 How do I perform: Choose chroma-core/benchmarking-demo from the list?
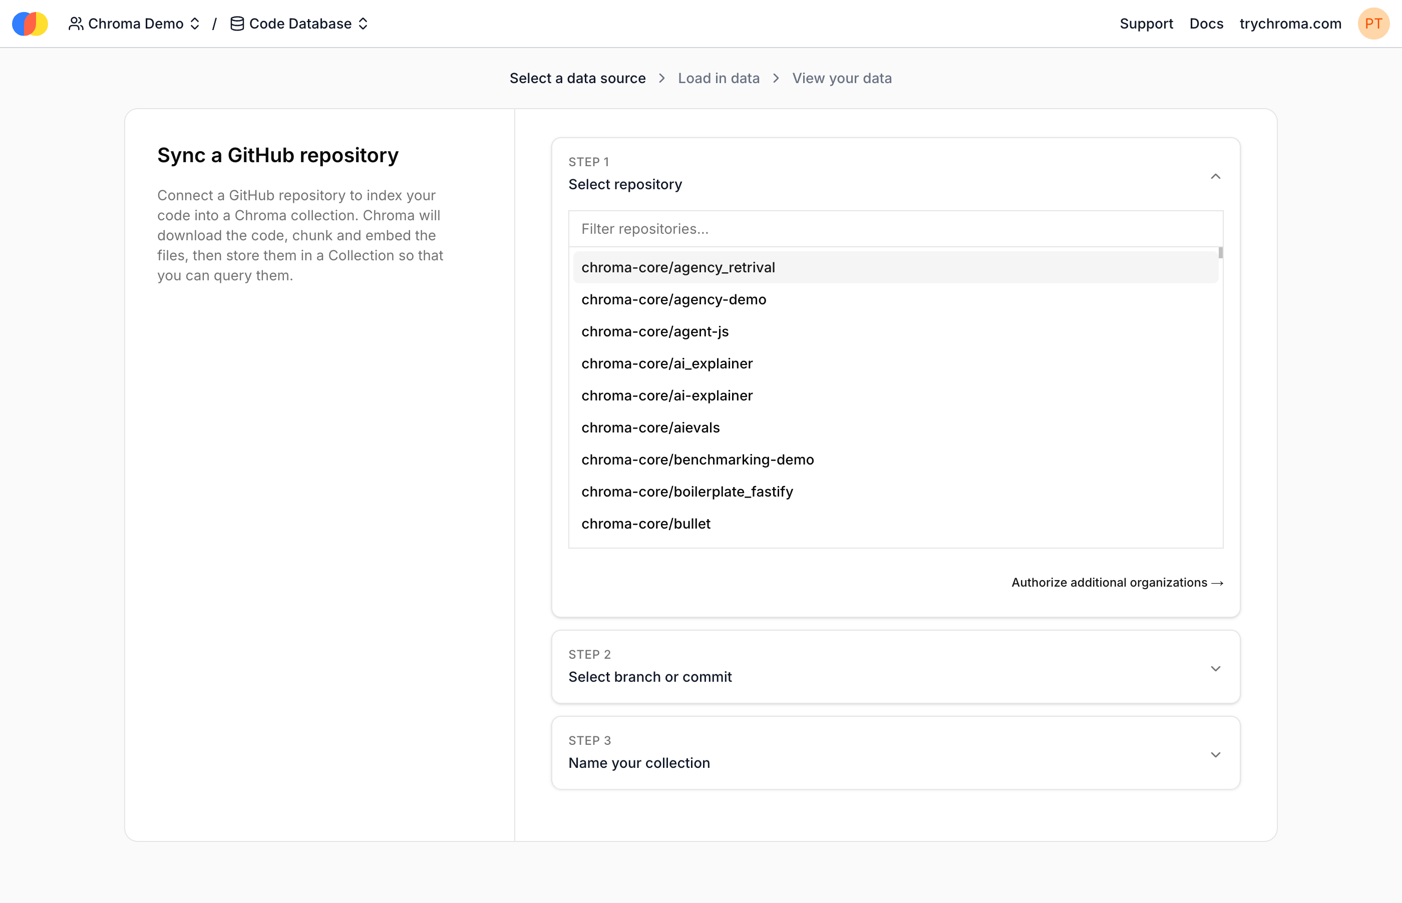tap(697, 460)
